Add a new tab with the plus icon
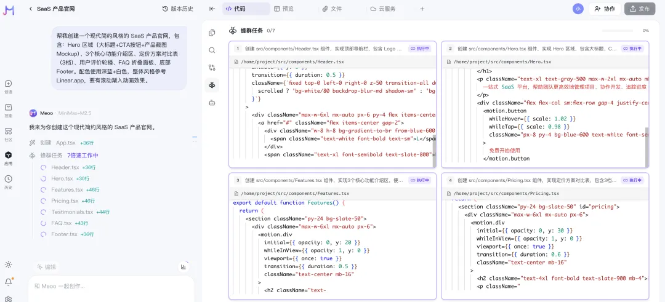This screenshot has width=665, height=302. point(422,9)
